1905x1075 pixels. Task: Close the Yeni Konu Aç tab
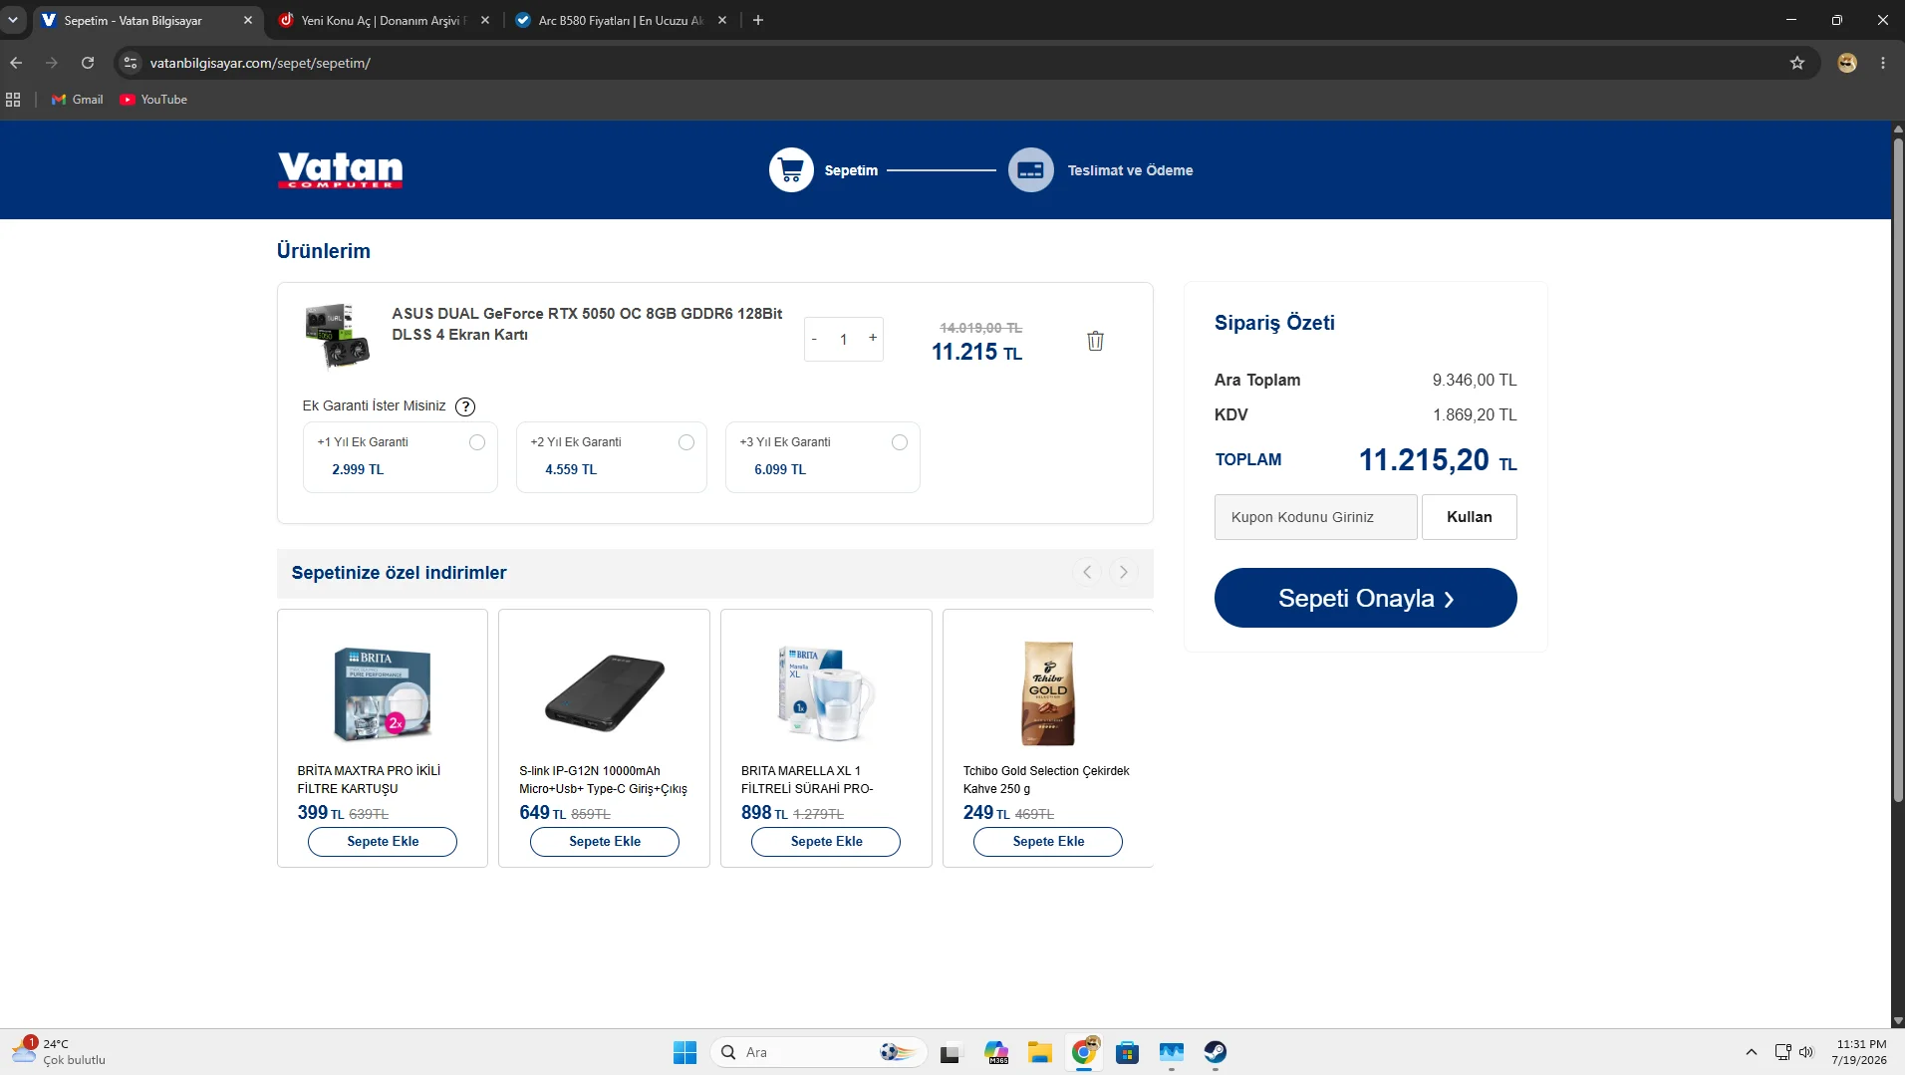(485, 20)
